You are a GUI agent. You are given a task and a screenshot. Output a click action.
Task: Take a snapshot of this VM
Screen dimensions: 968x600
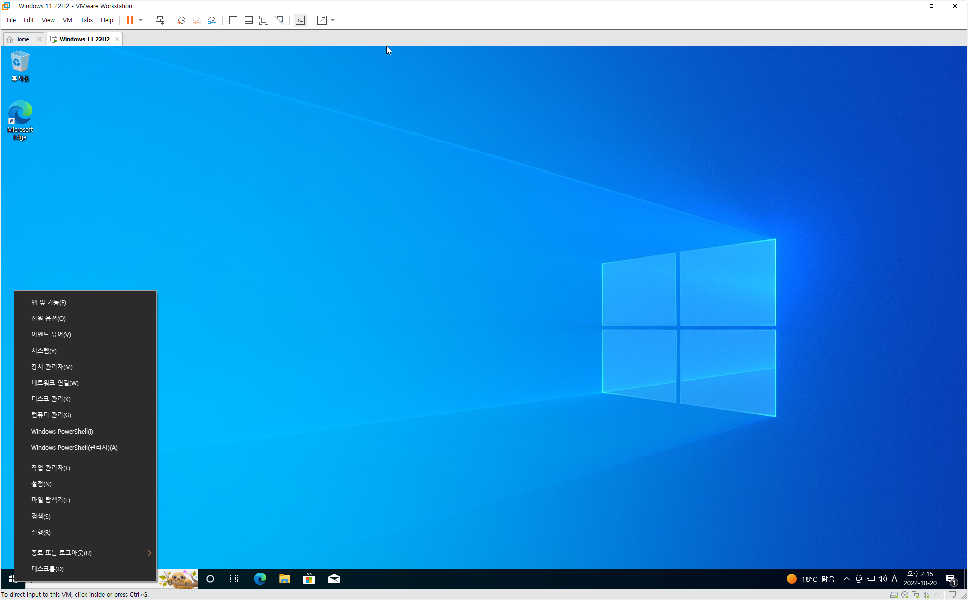click(x=182, y=20)
